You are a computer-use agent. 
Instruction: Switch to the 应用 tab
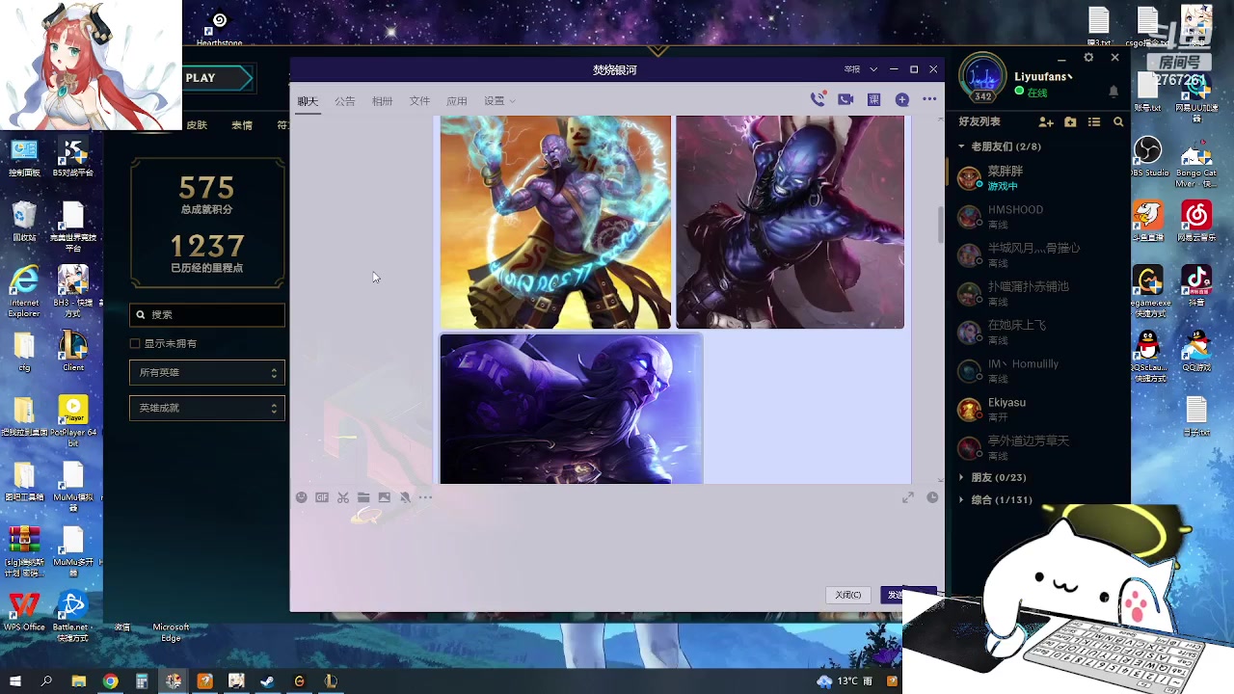456,101
